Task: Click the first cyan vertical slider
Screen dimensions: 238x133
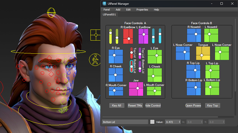Action: pos(153,36)
